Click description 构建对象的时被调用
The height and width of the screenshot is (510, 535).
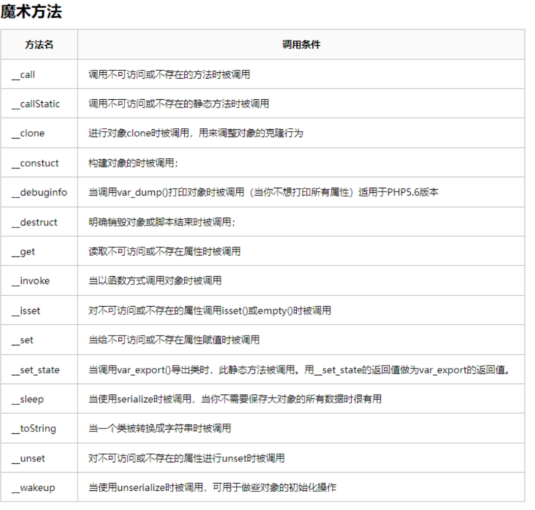pos(134,163)
